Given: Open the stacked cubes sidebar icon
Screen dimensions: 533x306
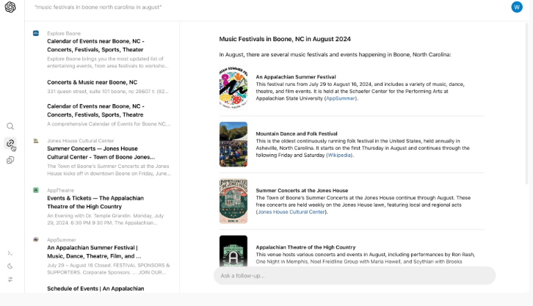Looking at the screenshot, I should [10, 160].
